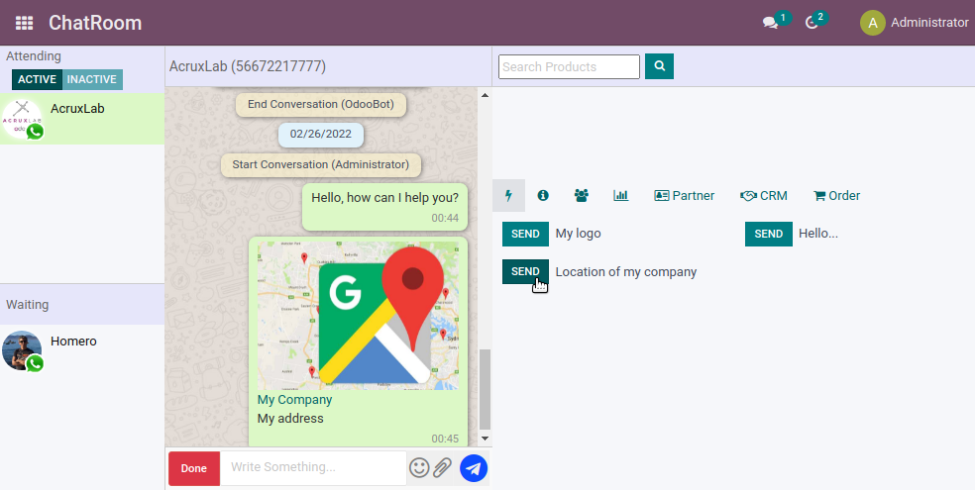
Task: Open the users group icon tab
Action: pos(582,196)
